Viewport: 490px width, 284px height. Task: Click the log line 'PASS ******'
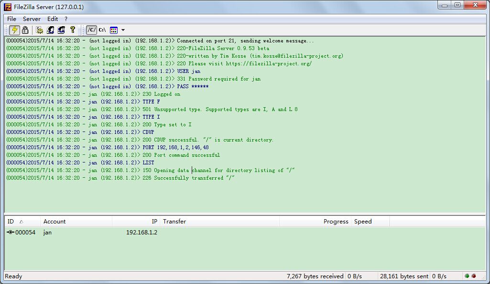pos(108,86)
